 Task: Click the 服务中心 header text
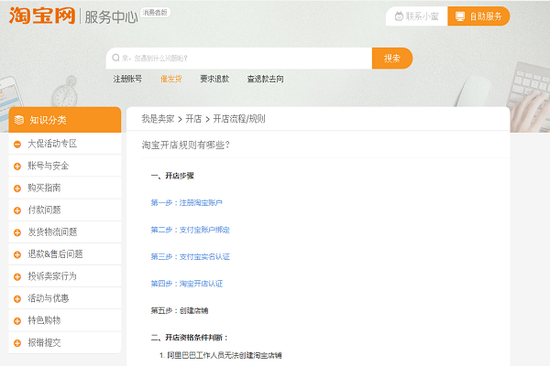[x=111, y=17]
